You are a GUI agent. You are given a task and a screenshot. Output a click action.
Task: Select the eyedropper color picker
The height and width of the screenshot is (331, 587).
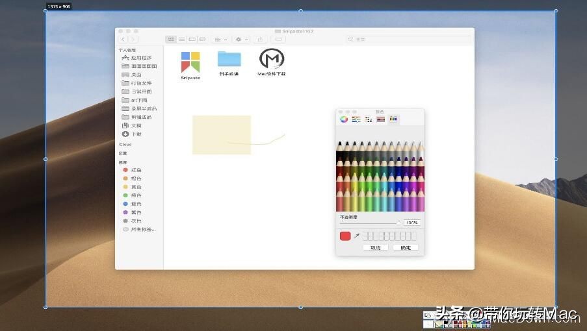(357, 236)
